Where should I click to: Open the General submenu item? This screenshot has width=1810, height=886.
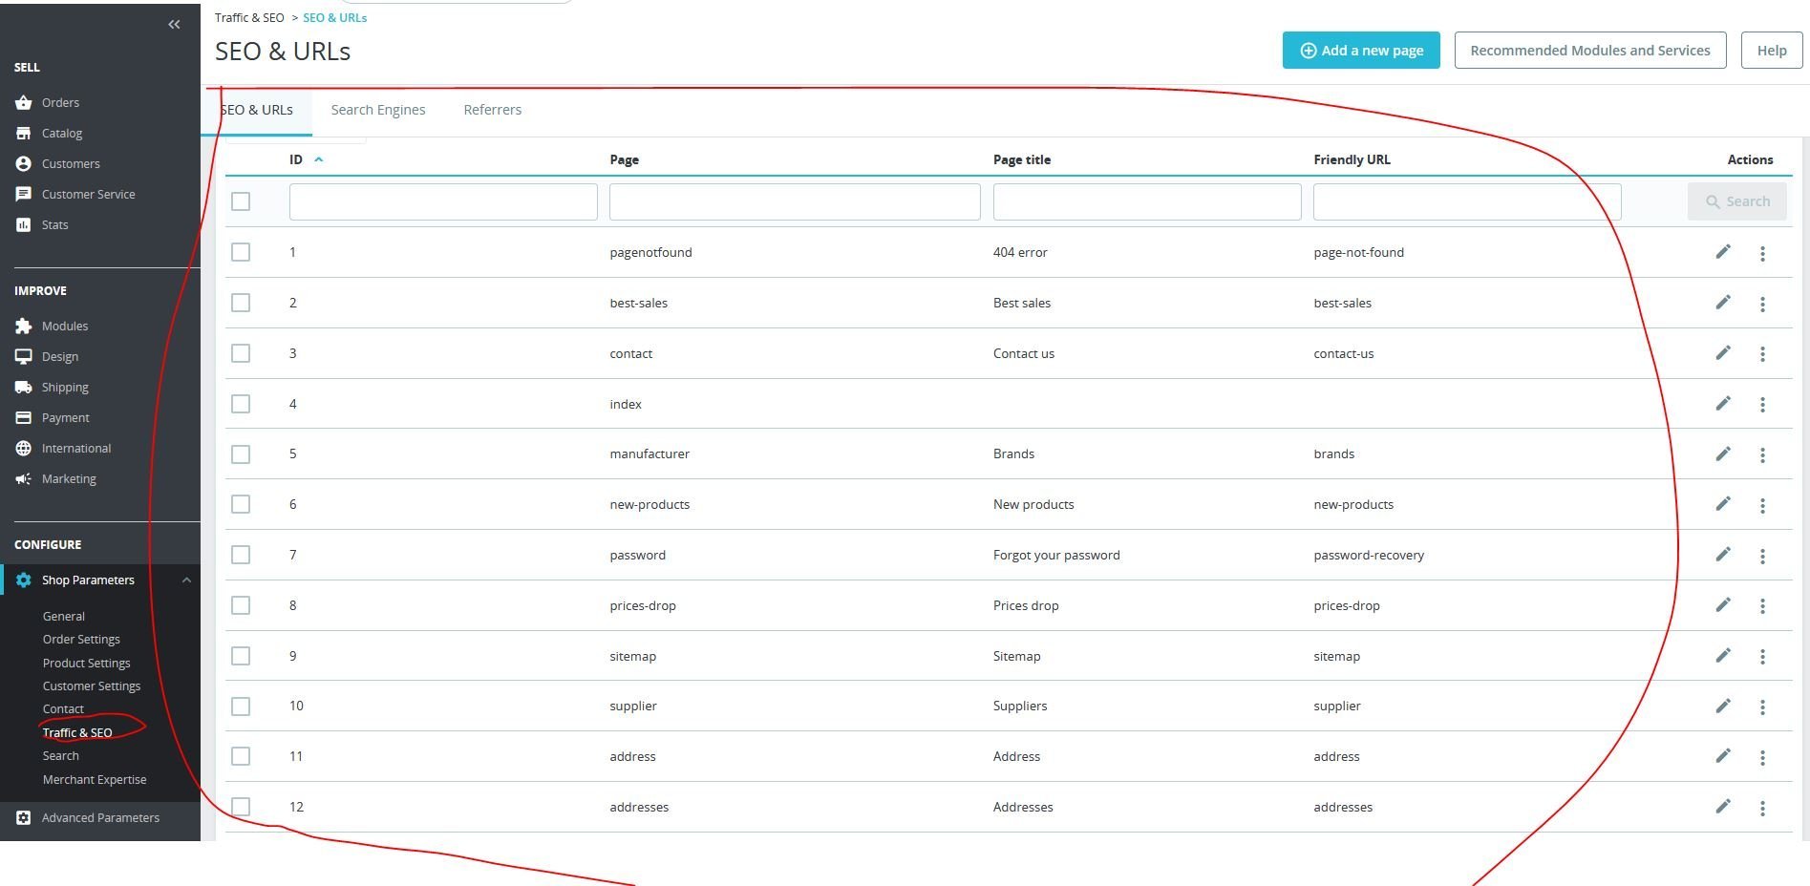pos(64,616)
